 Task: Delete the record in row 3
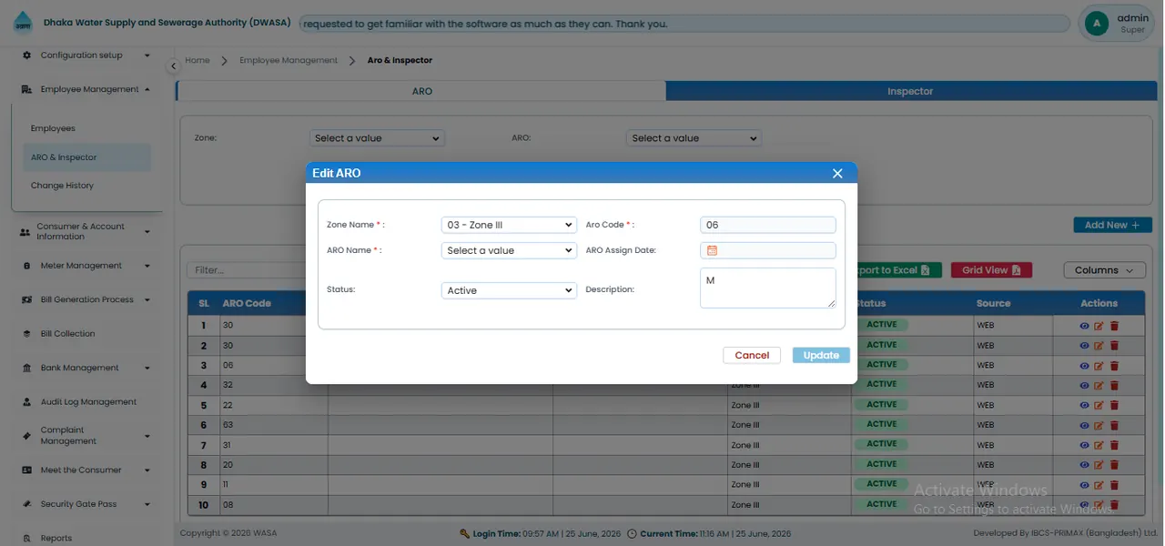click(1114, 365)
